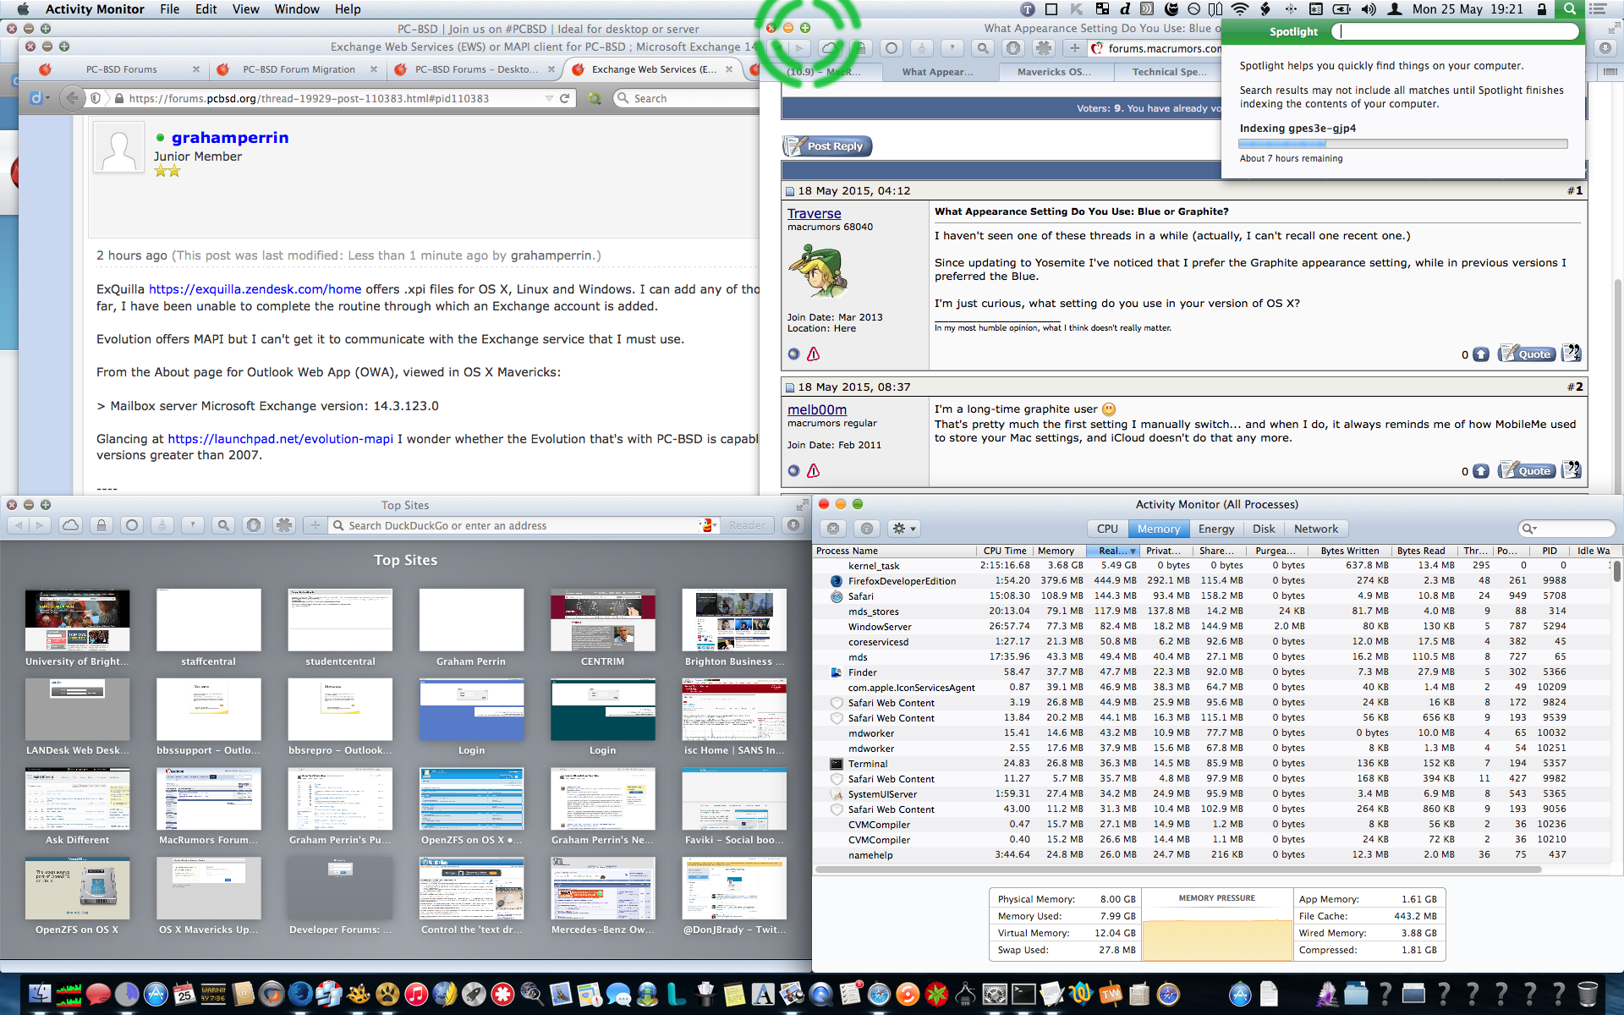Show downloads in the Top Sites Safari window
The height and width of the screenshot is (1015, 1624).
[x=793, y=525]
